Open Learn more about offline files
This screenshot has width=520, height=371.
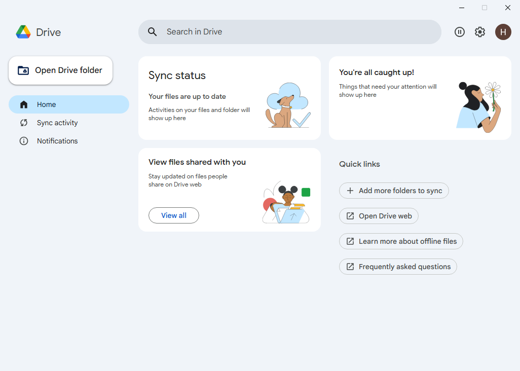point(401,241)
